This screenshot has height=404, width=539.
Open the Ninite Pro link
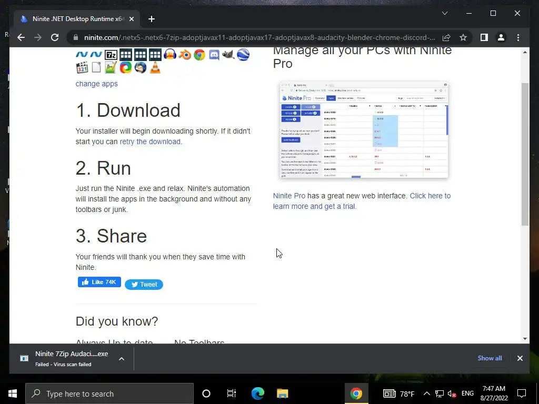289,196
